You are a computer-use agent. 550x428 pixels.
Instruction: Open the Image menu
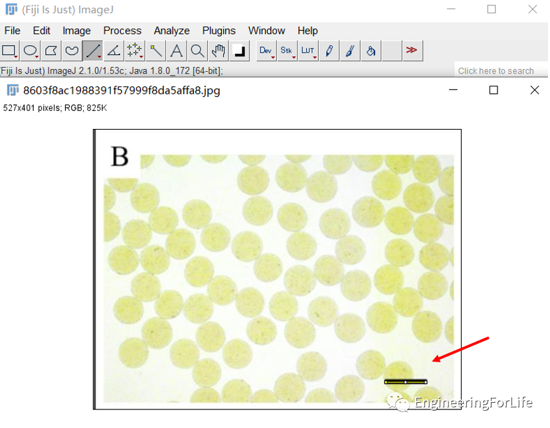[x=76, y=31]
